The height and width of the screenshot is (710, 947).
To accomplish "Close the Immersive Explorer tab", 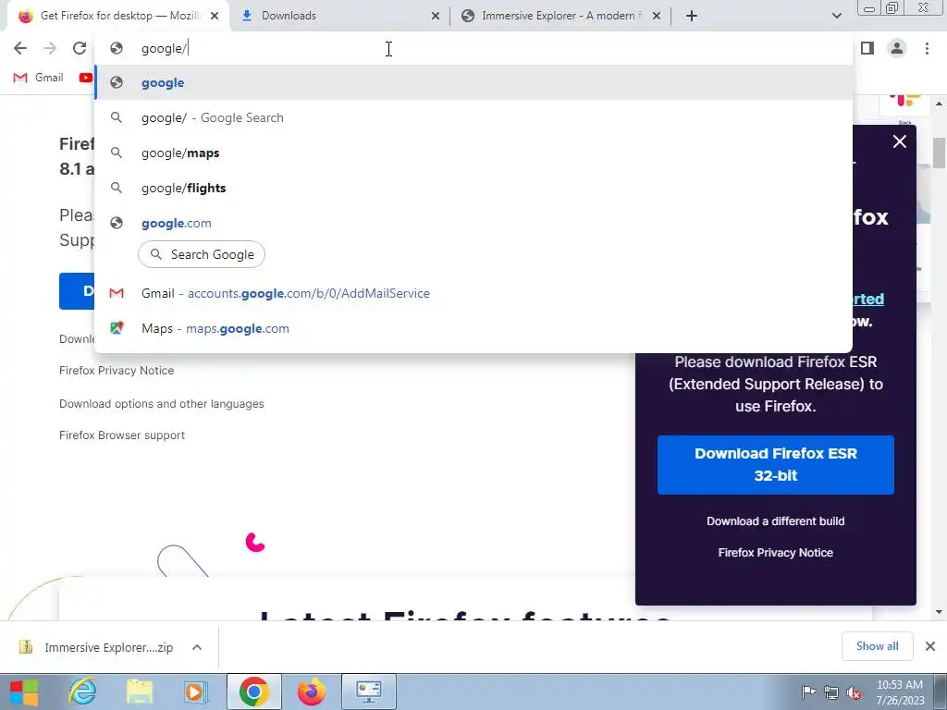I will coord(657,16).
